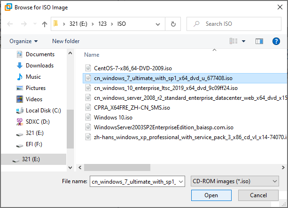This screenshot has width=288, height=208.
Task: Refresh the ISO folder listing
Action: pos(173,24)
